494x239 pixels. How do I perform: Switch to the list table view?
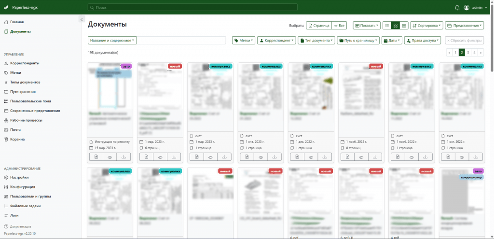[x=387, y=26]
